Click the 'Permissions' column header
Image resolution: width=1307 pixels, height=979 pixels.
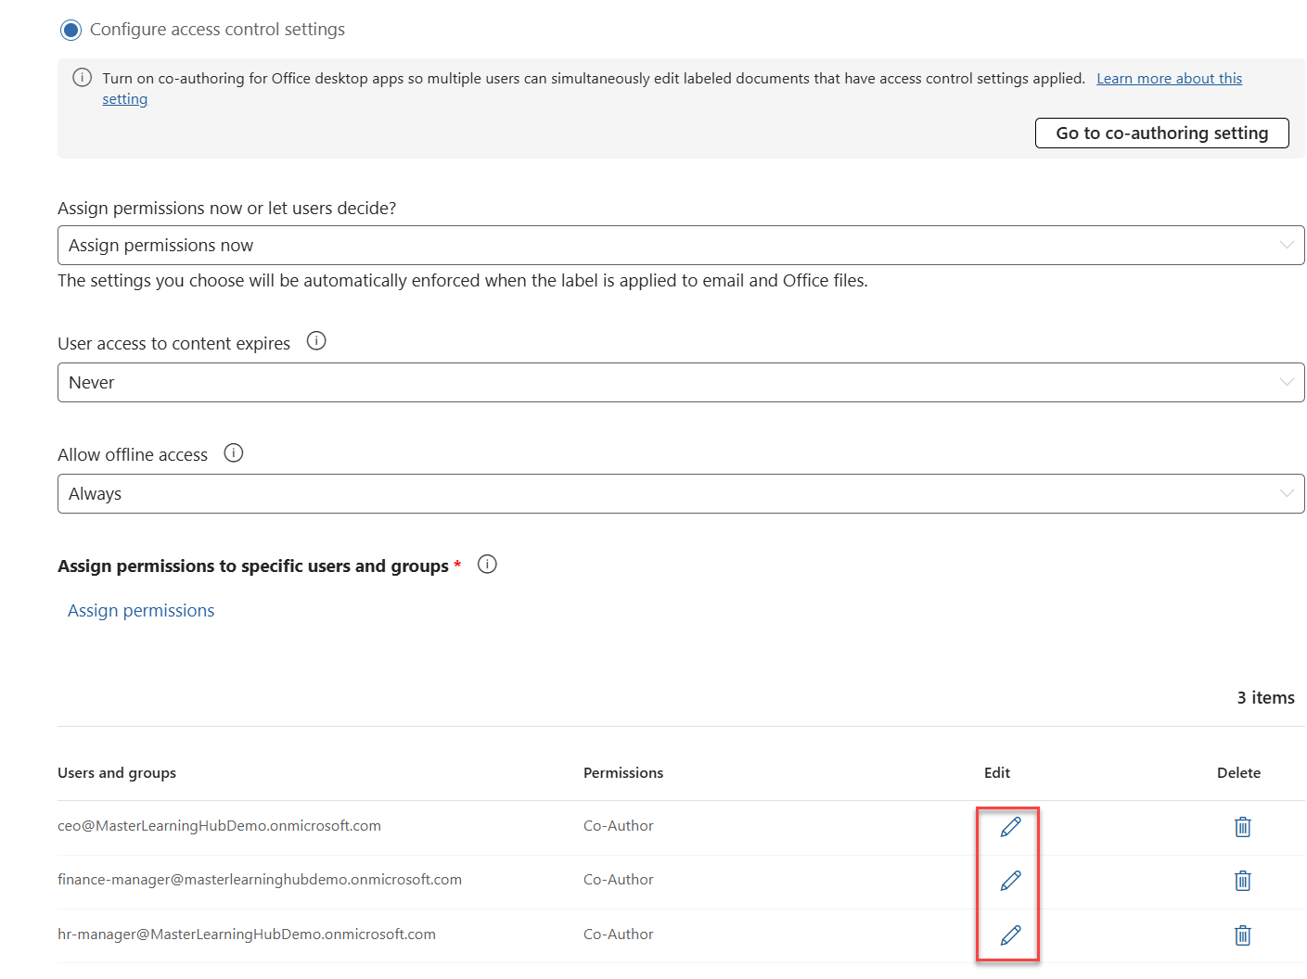point(622,772)
